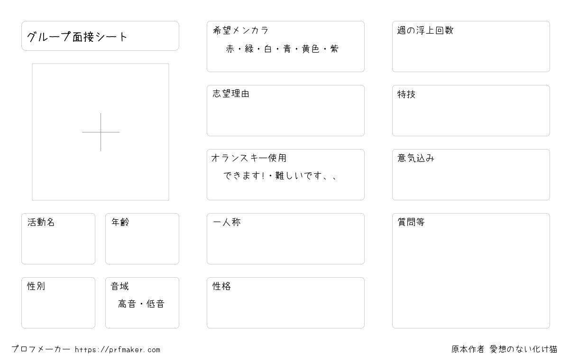Image resolution: width=569 pixels, height=356 pixels.
Task: Click the 週の浮上回数 field
Action: [x=471, y=47]
